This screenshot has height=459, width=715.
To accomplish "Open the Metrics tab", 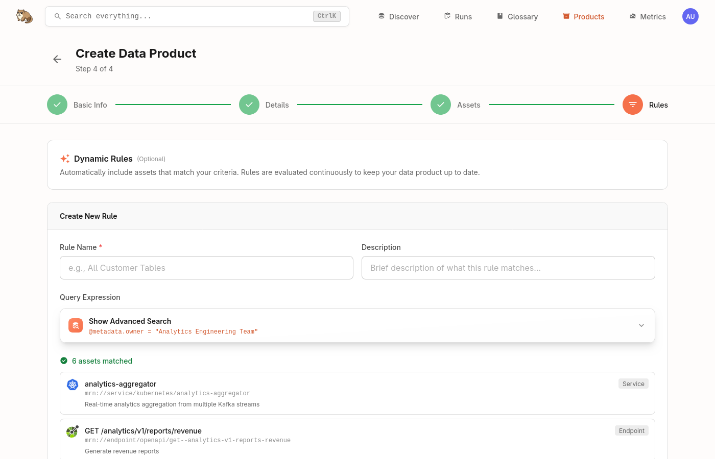I will click(x=647, y=16).
